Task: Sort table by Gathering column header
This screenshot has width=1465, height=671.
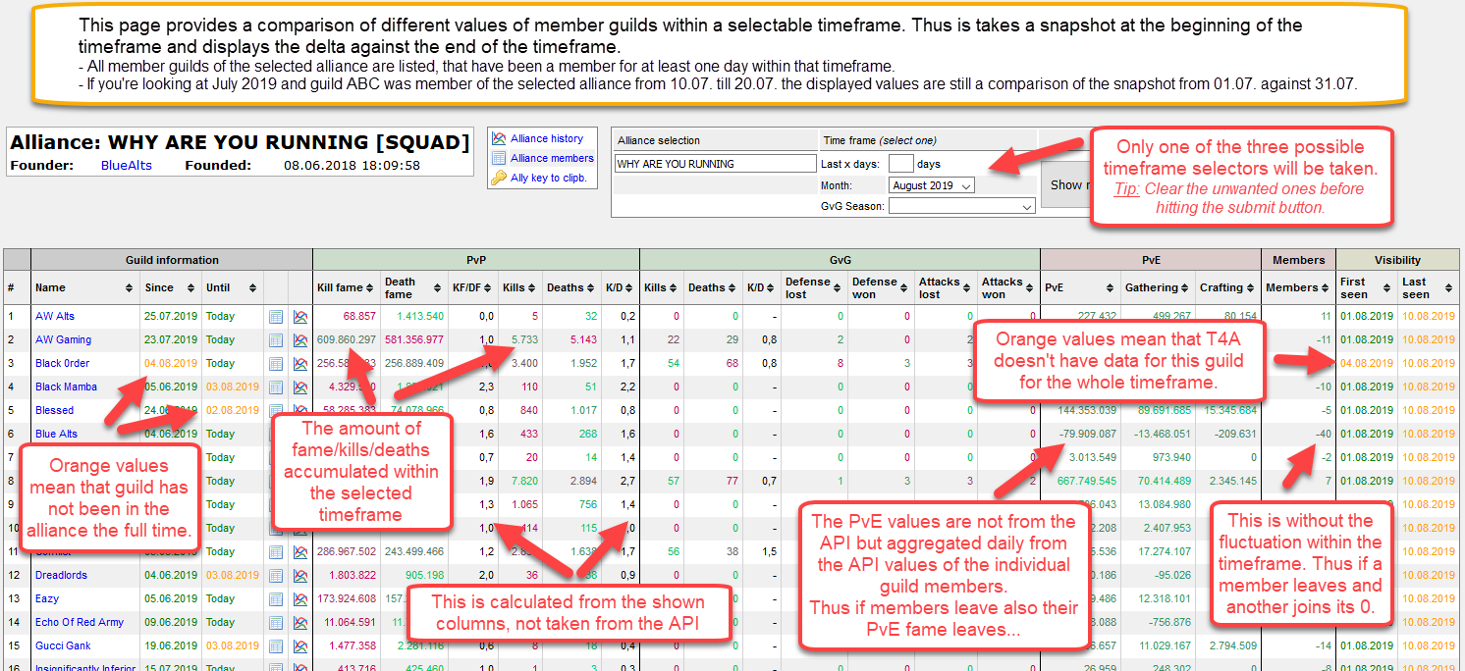Action: point(1157,287)
